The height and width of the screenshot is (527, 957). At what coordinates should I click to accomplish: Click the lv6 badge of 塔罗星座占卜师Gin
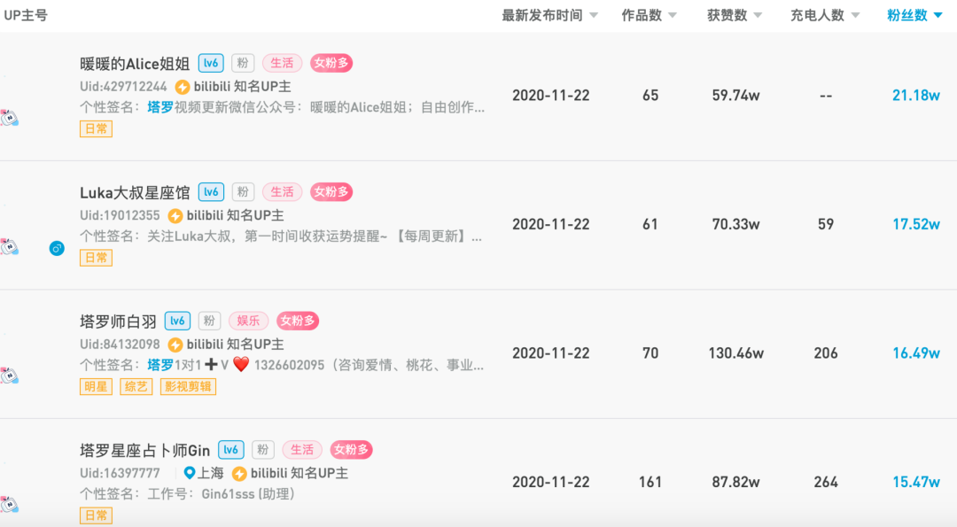230,450
